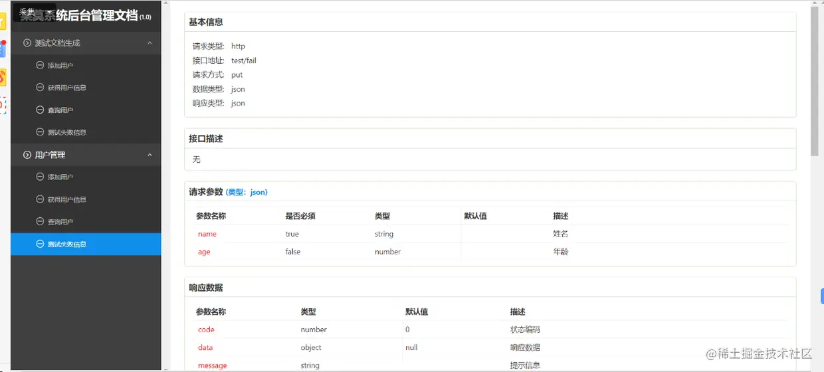
Task: Click the message parameter in response table
Action: click(x=213, y=365)
